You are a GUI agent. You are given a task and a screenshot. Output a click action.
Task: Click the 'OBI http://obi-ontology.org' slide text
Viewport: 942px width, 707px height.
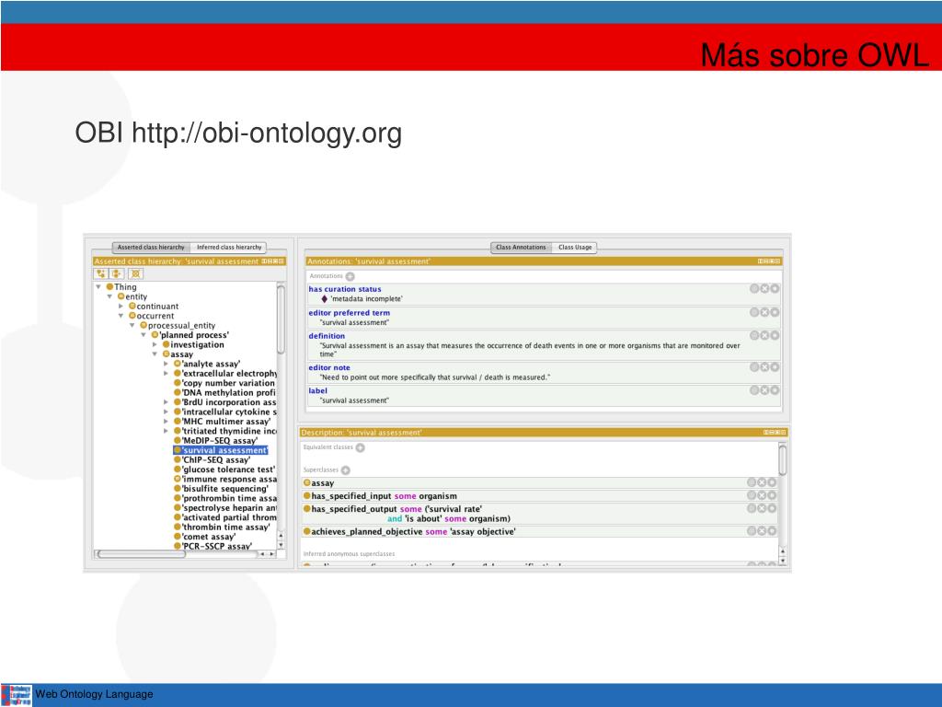(x=238, y=133)
